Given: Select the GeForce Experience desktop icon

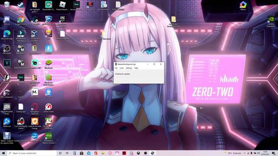Looking at the screenshot, I should (271, 22).
